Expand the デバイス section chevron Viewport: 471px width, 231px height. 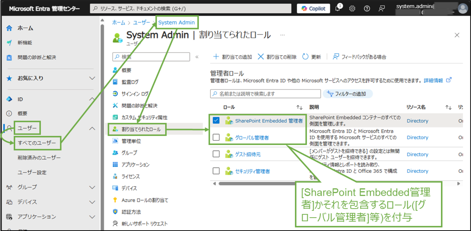pos(92,202)
